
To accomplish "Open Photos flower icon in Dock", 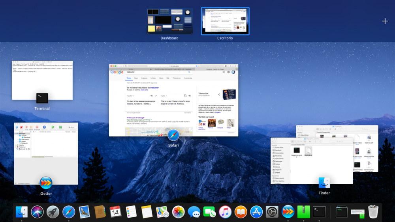I will [179, 212].
